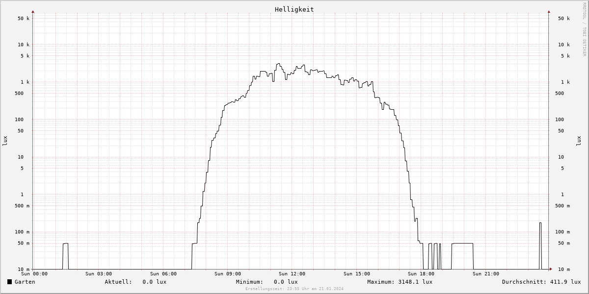
Task: Click the "Sun 00:00" time axis label
Action: tap(34, 274)
